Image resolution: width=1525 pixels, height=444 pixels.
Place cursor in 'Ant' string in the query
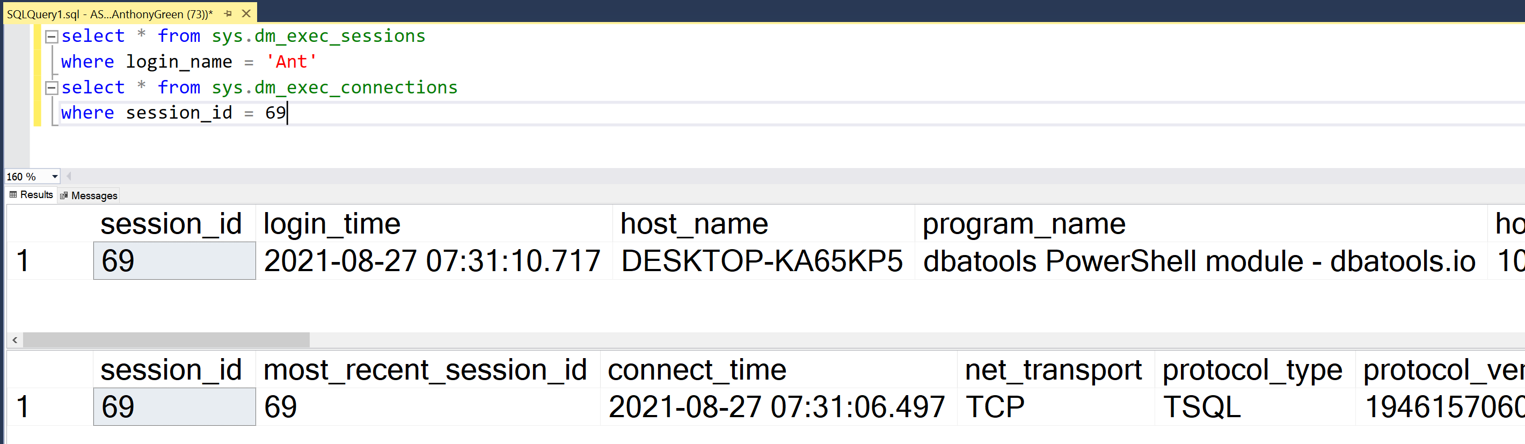(291, 62)
